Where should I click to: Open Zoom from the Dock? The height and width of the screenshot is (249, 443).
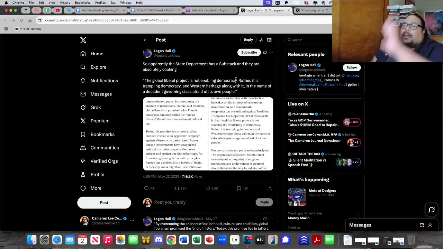pos(222,240)
